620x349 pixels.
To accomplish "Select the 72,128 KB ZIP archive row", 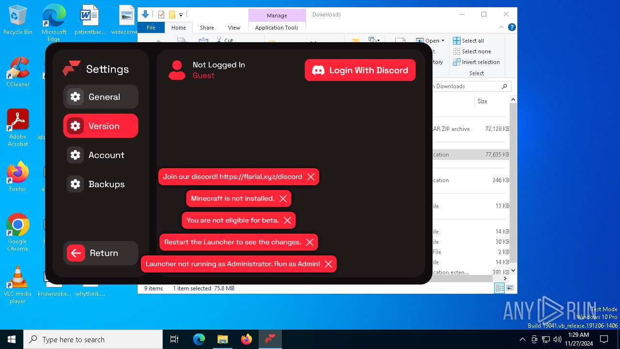I will 471,129.
